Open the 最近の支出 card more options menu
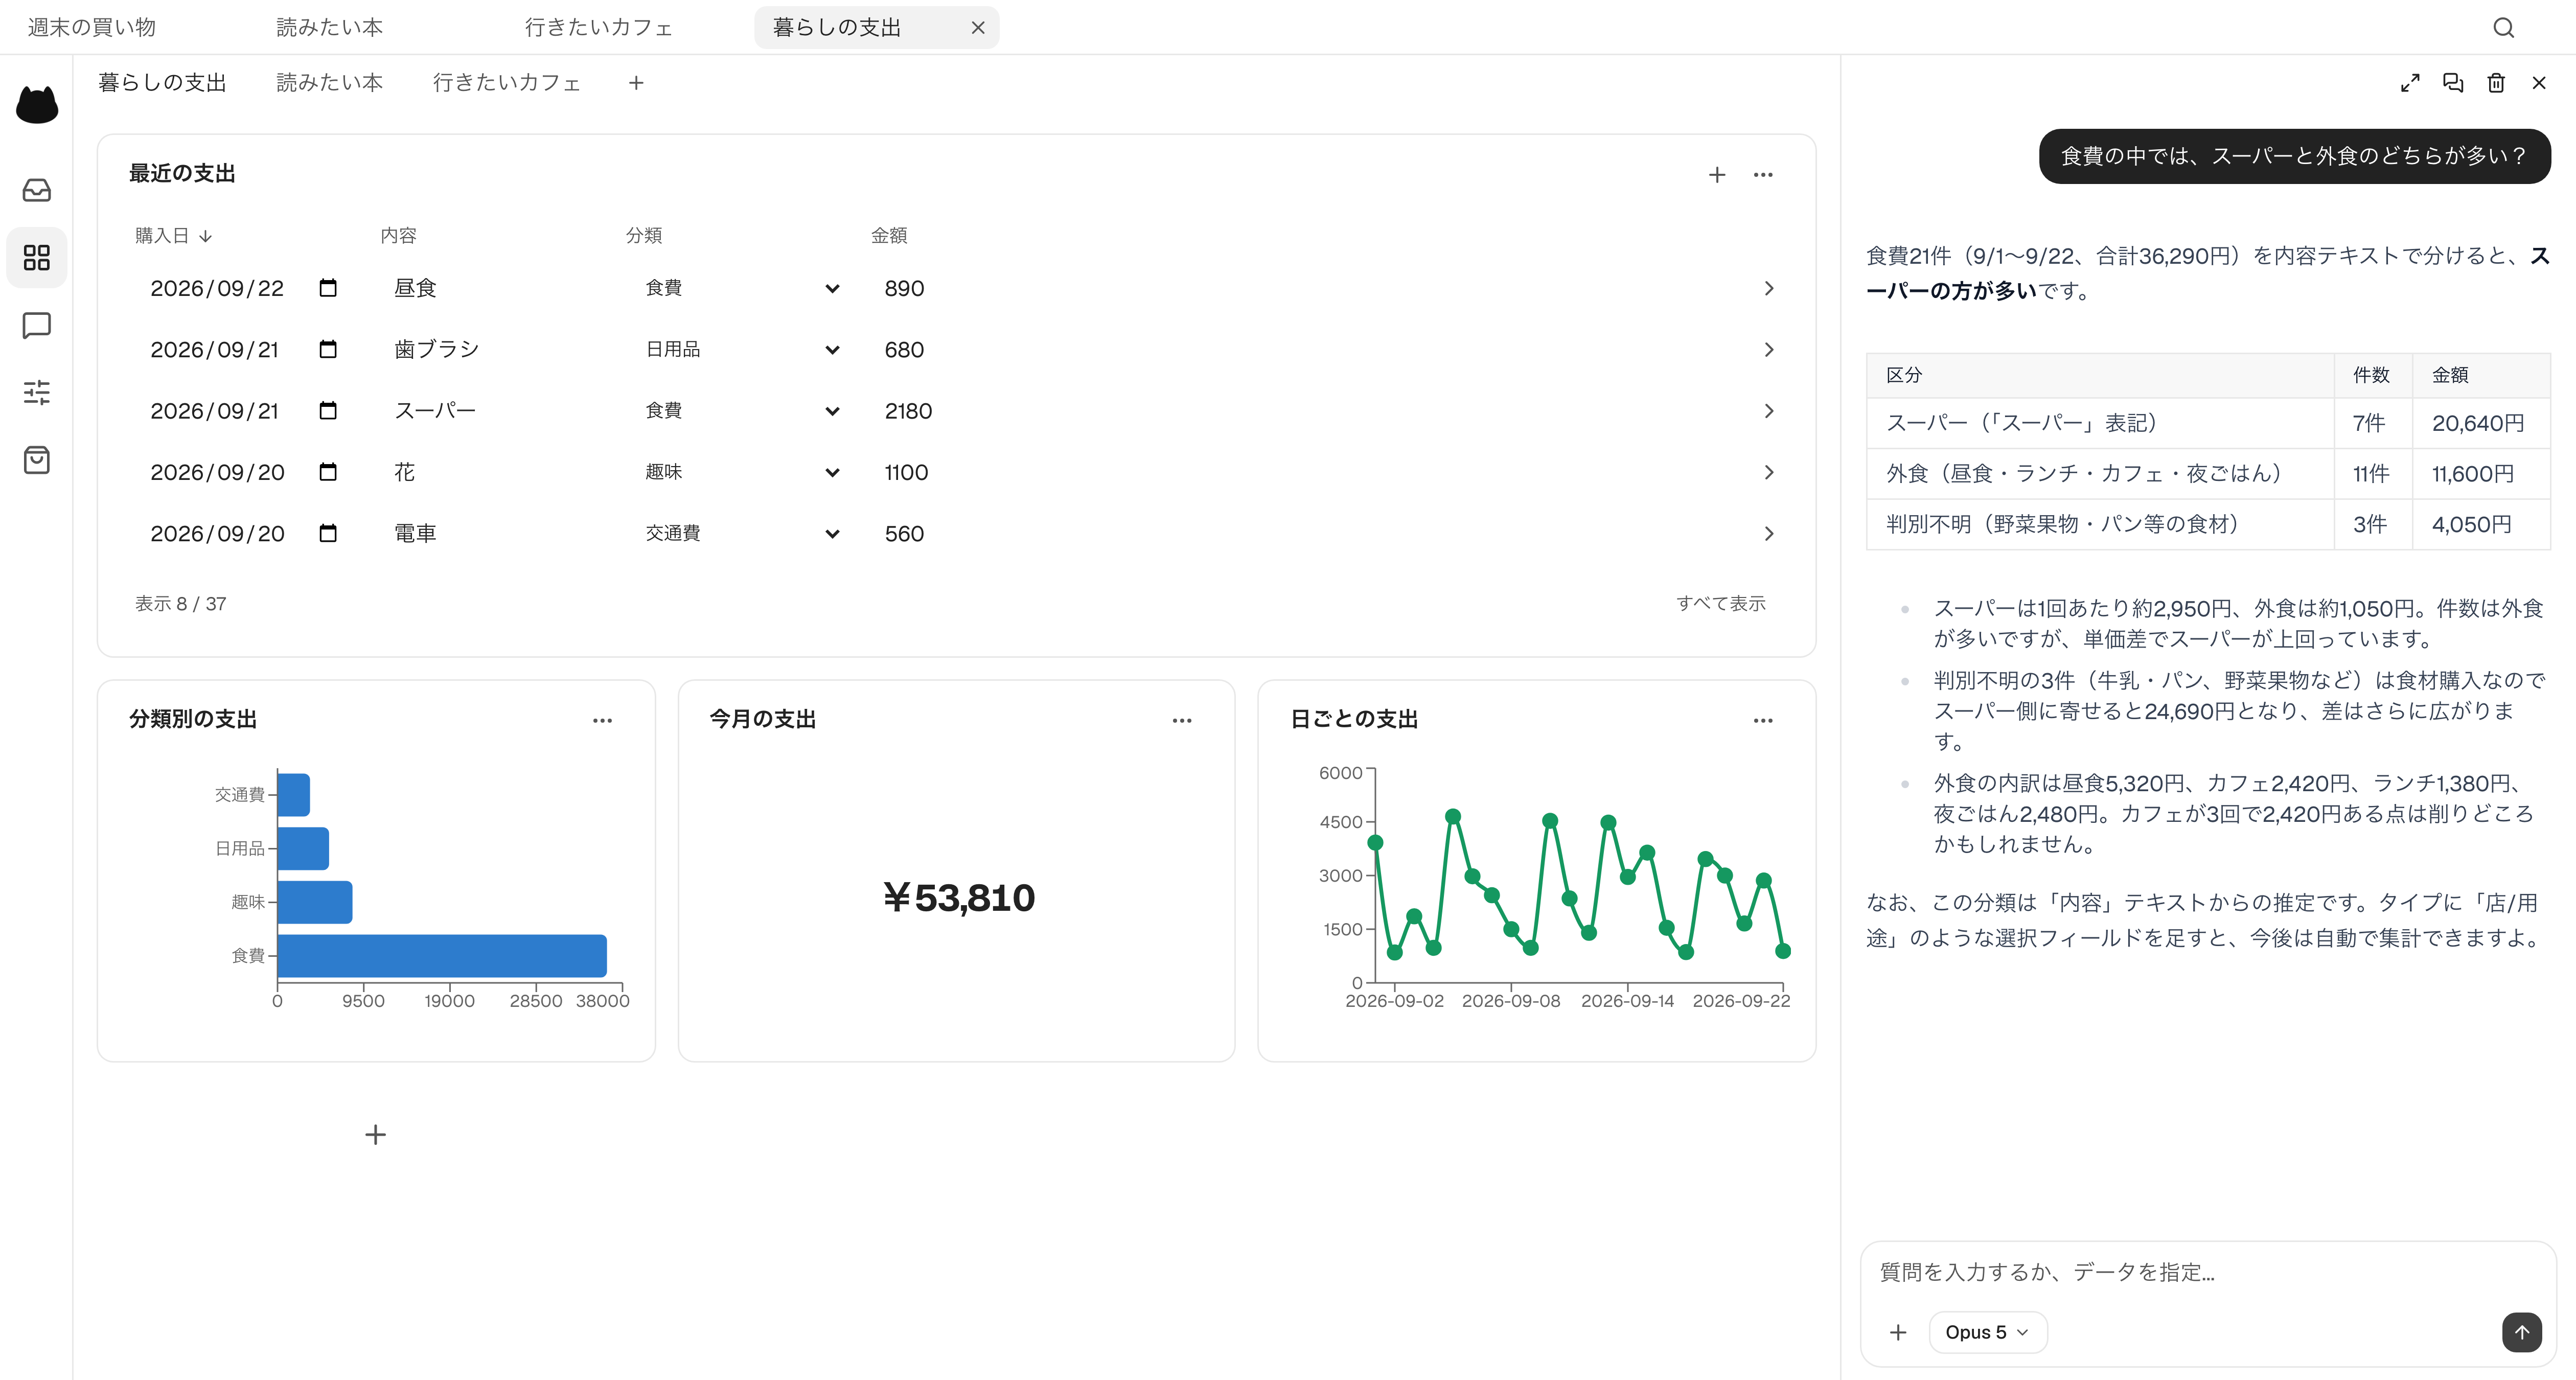This screenshot has height=1380, width=2576. (1763, 175)
